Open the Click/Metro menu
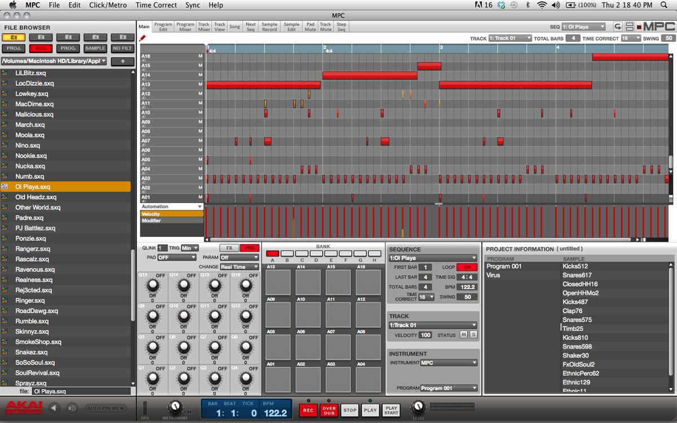 click(107, 5)
